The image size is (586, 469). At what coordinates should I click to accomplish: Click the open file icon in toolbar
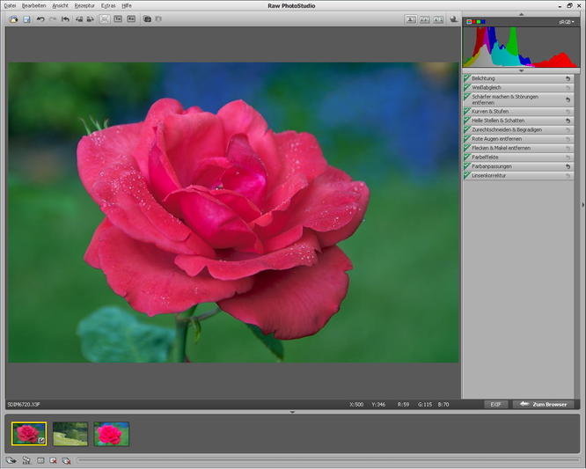14,18
